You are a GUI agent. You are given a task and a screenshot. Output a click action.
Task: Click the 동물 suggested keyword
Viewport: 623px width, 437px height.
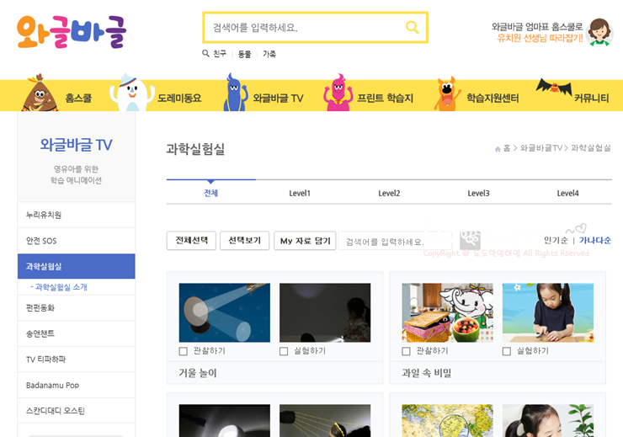pos(244,54)
